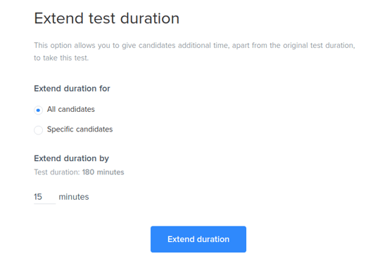Click the bold "180 minutes" value
The height and width of the screenshot is (268, 368).
103,172
